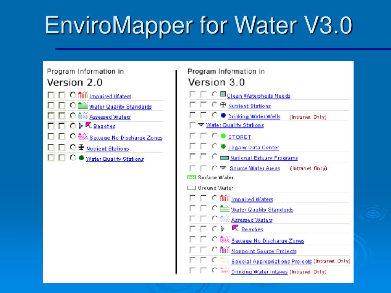Screen dimensions: 391x293
Task: Click the 'Version 2.0' heading
Action: click(75, 82)
